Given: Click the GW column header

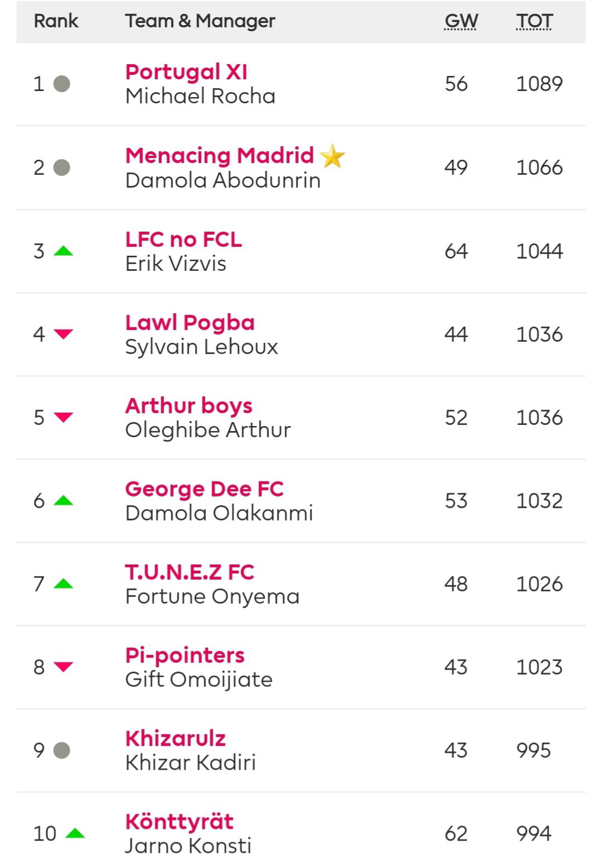Looking at the screenshot, I should (461, 21).
